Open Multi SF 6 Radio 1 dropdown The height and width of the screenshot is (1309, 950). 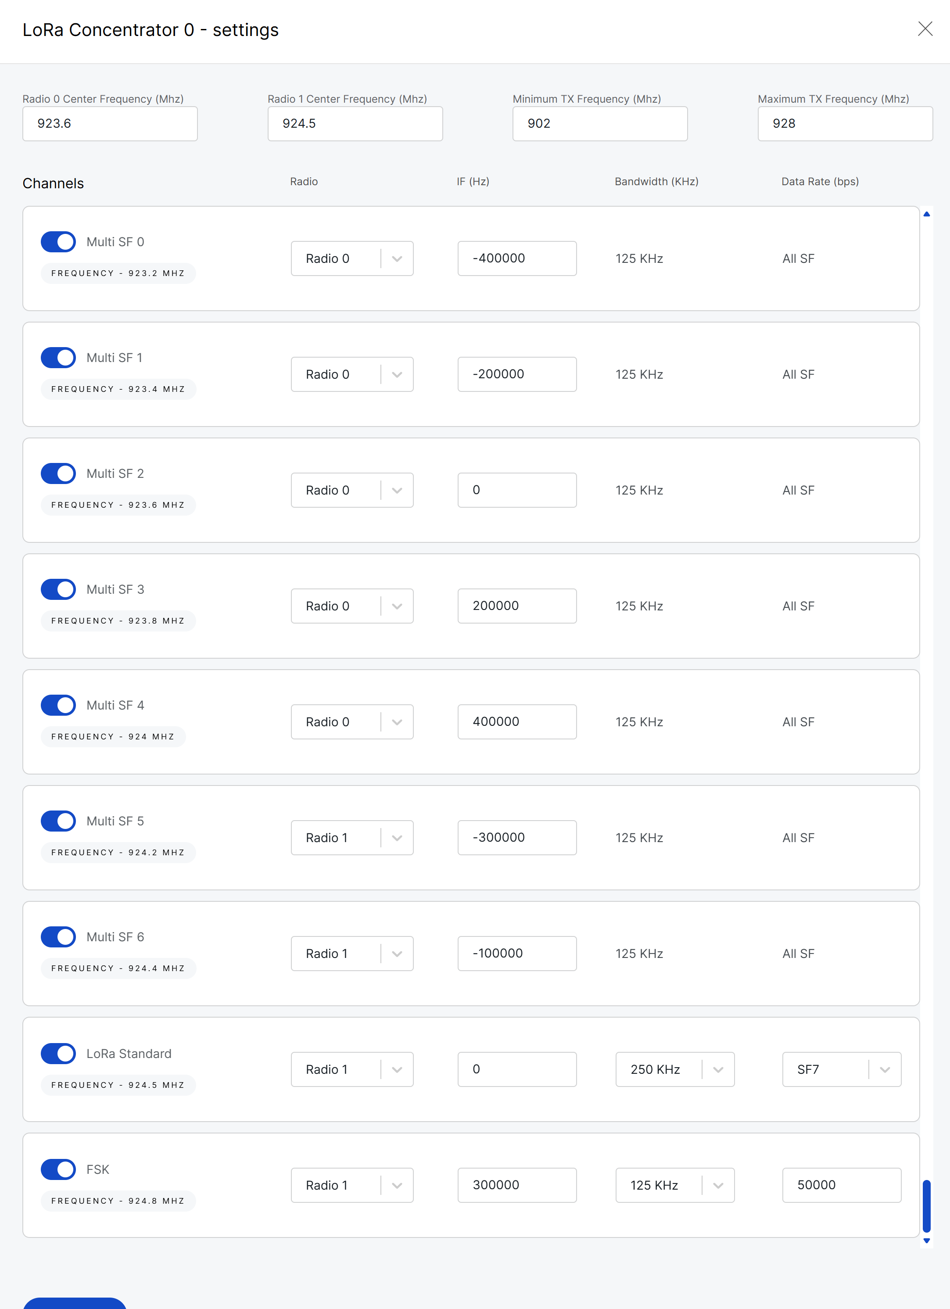point(352,954)
